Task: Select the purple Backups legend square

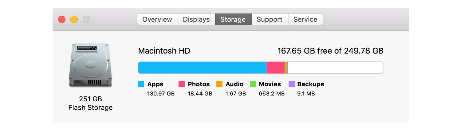Action: pyautogui.click(x=292, y=84)
